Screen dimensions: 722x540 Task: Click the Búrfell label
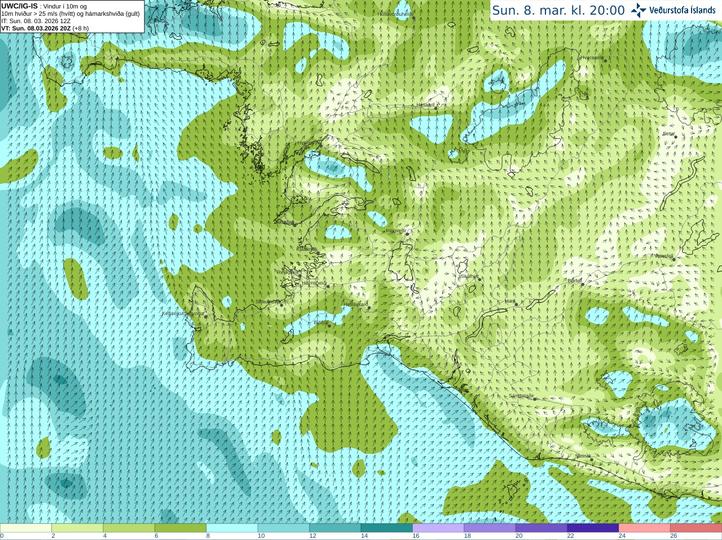click(x=575, y=281)
